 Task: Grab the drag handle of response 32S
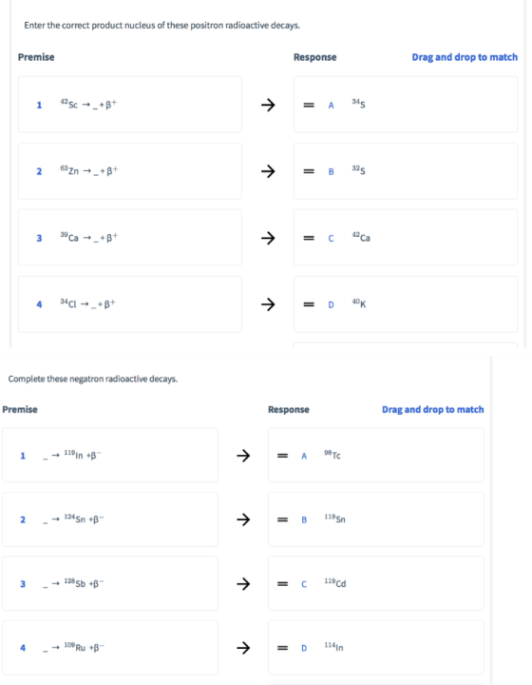point(309,171)
